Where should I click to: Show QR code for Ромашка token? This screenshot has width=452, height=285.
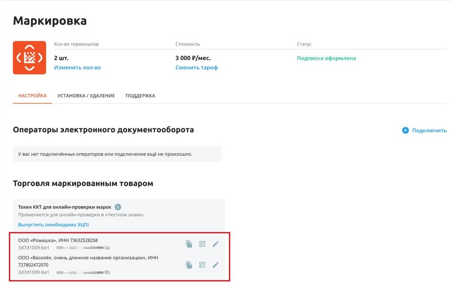202,244
